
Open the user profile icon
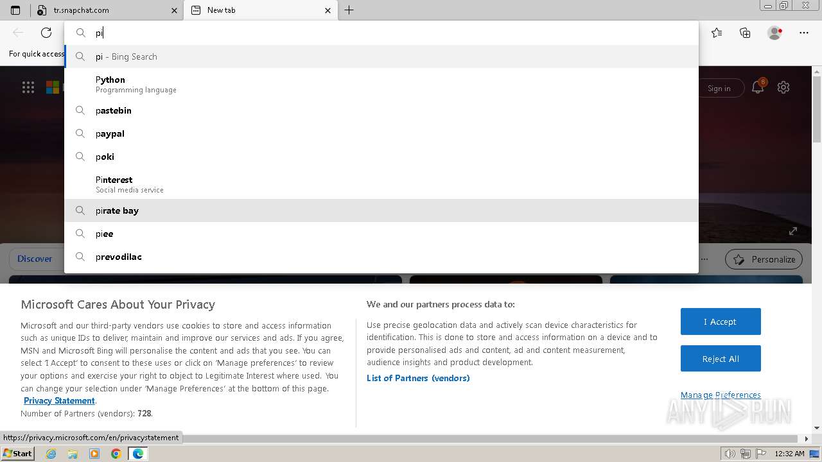pos(775,33)
